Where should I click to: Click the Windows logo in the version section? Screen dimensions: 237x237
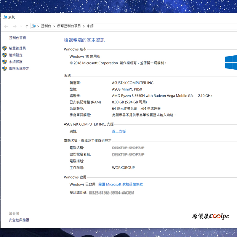[x=231, y=62]
